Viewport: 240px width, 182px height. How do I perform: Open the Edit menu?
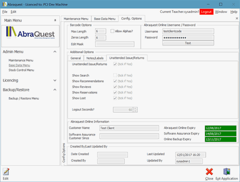pos(13,11)
